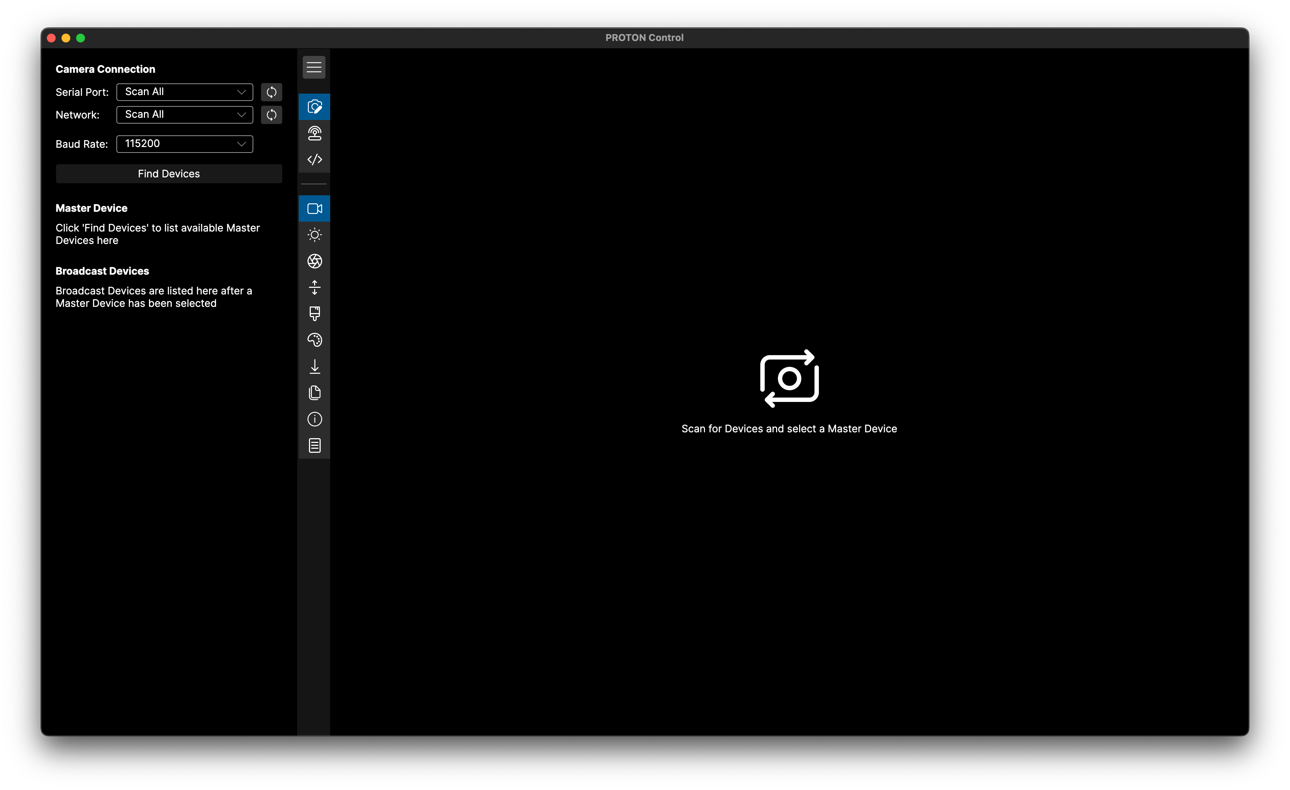Viewport: 1290px width, 790px height.
Task: Open the code console icon
Action: pyautogui.click(x=314, y=159)
